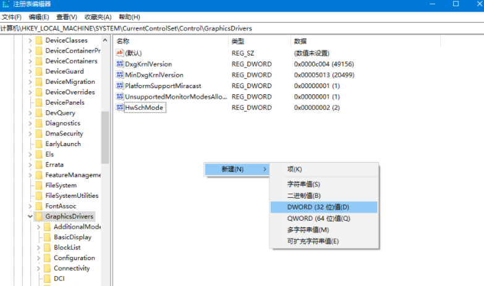
Task: Select the HwSchMode value name
Action: 144,107
